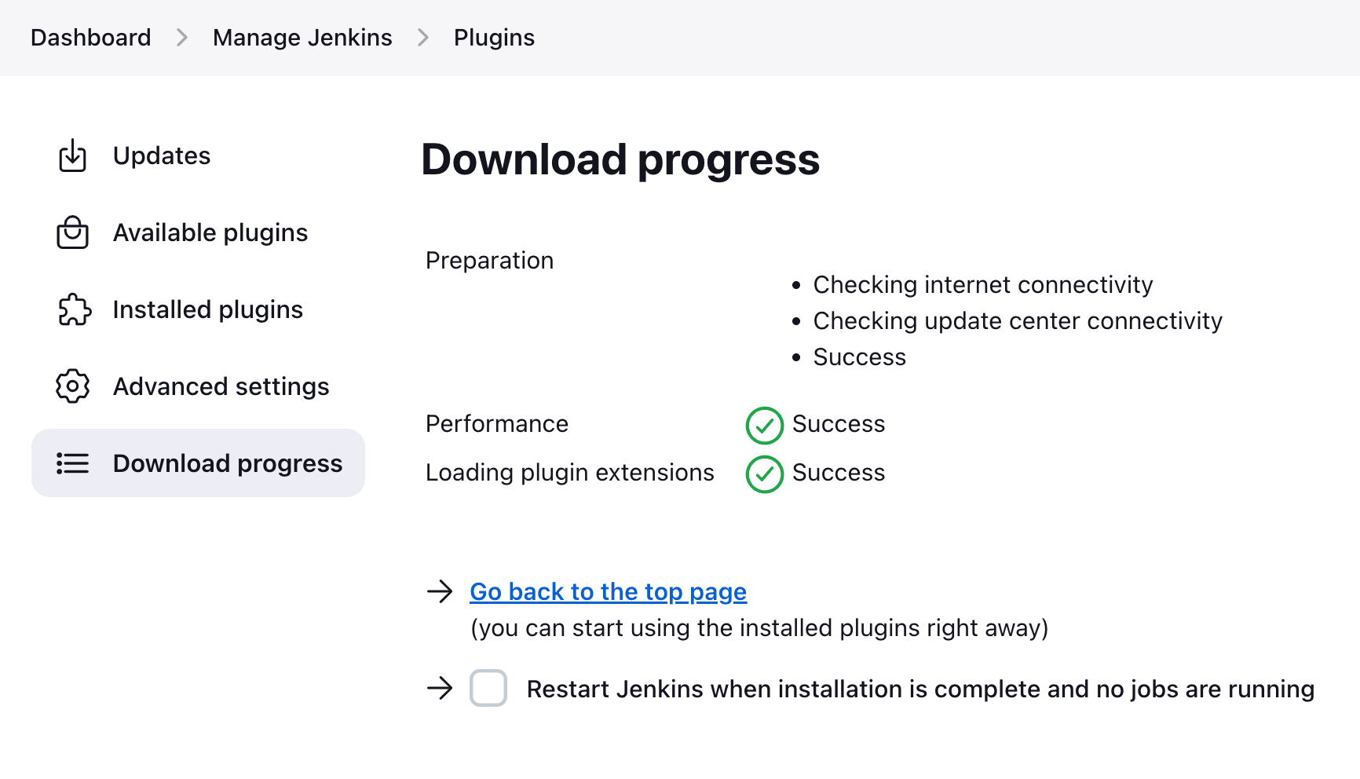Viewport: 1360px width, 779px height.
Task: Select the Plugins breadcrumb entry
Action: click(494, 37)
